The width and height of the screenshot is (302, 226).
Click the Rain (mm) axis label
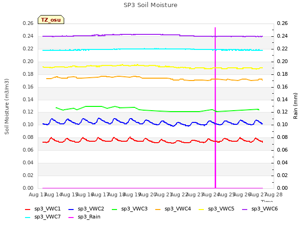pyautogui.click(x=295, y=106)
